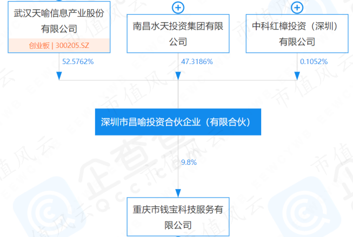Click the 47.3186% shareholding label
The height and width of the screenshot is (237, 353).
[x=197, y=61]
